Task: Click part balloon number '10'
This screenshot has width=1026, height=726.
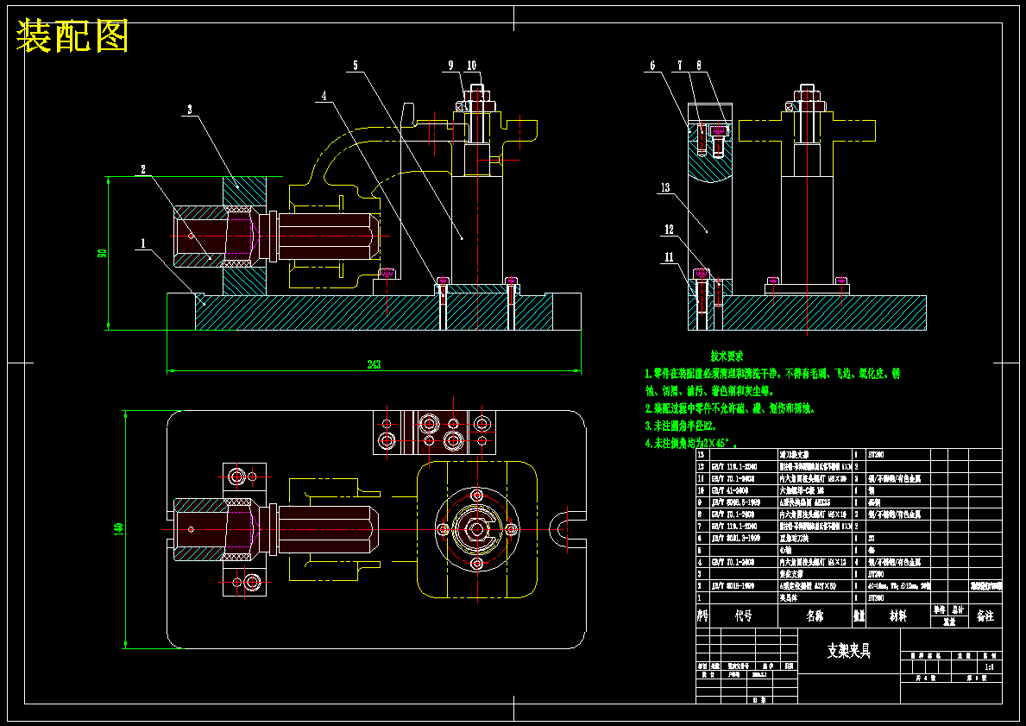Action: pos(472,65)
